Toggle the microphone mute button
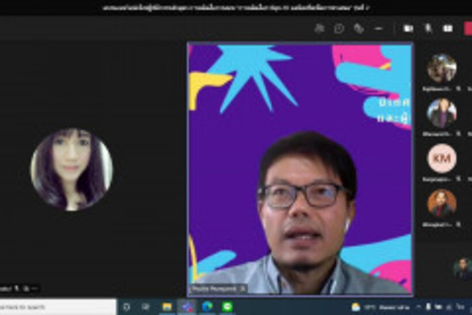 (428, 28)
